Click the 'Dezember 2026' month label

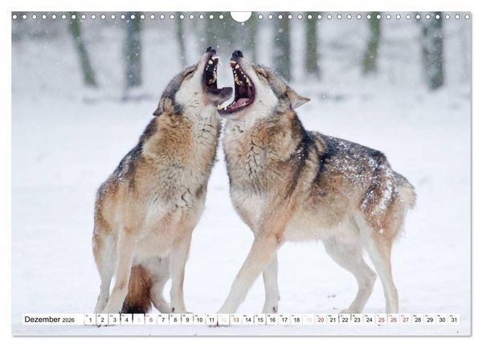[x=49, y=320]
